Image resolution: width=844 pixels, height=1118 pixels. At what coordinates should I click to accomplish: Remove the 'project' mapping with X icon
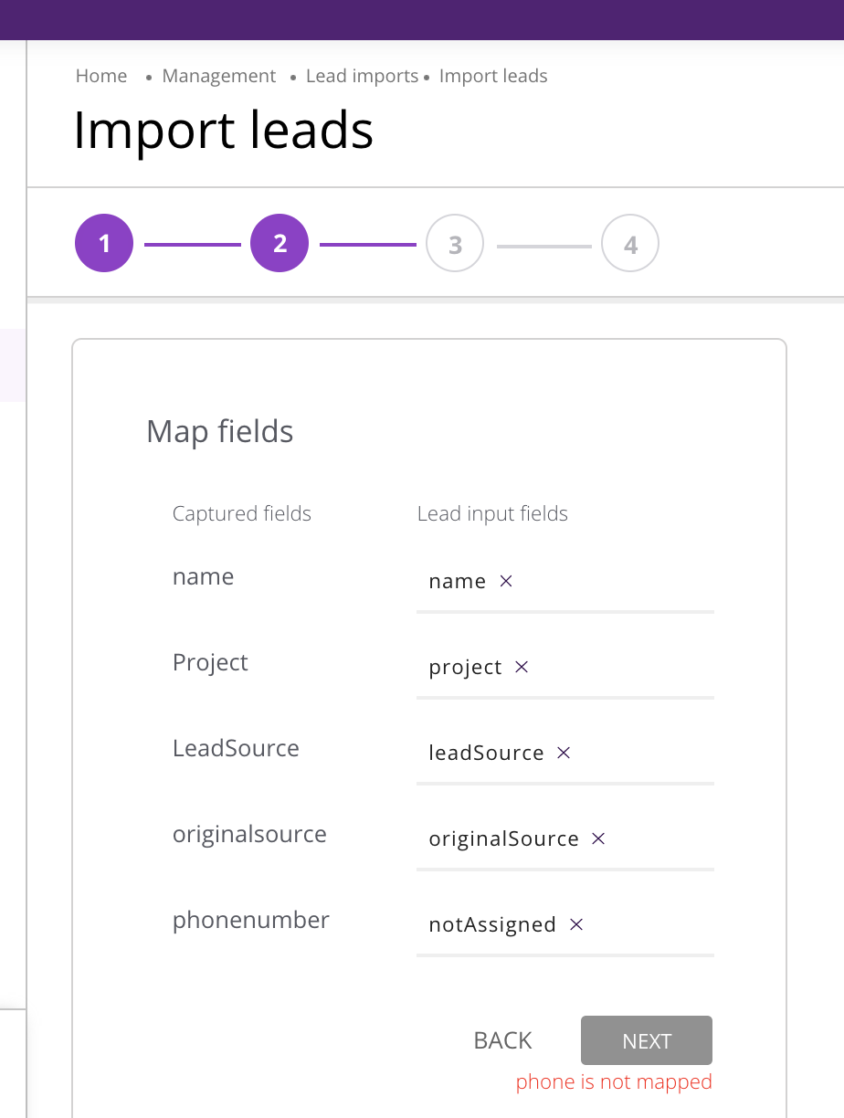tap(522, 667)
